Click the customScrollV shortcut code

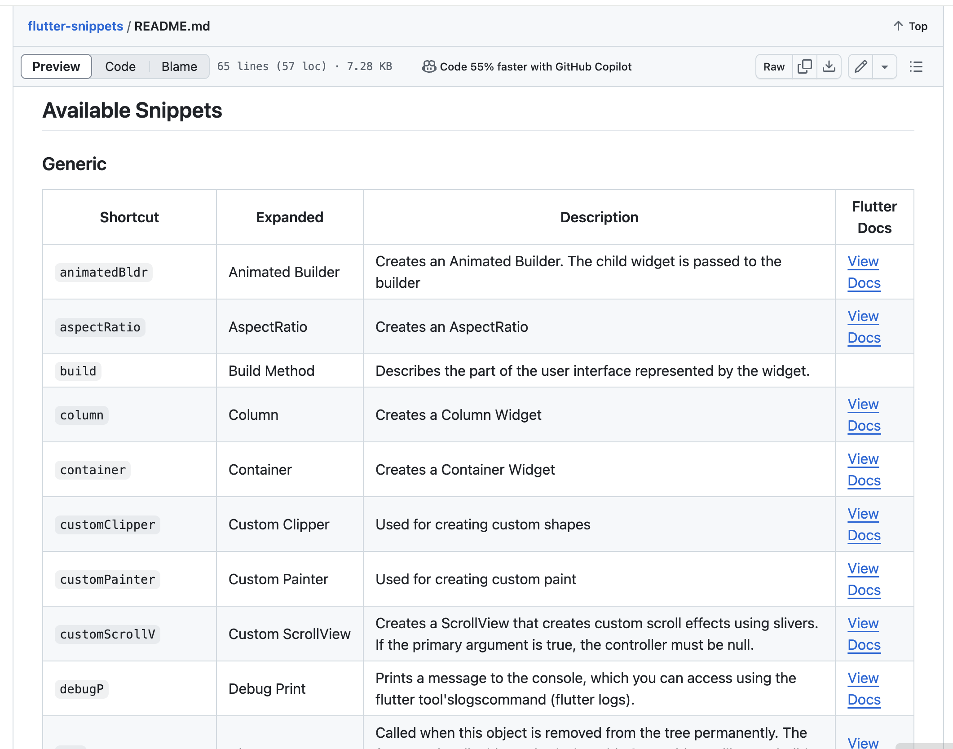click(107, 634)
